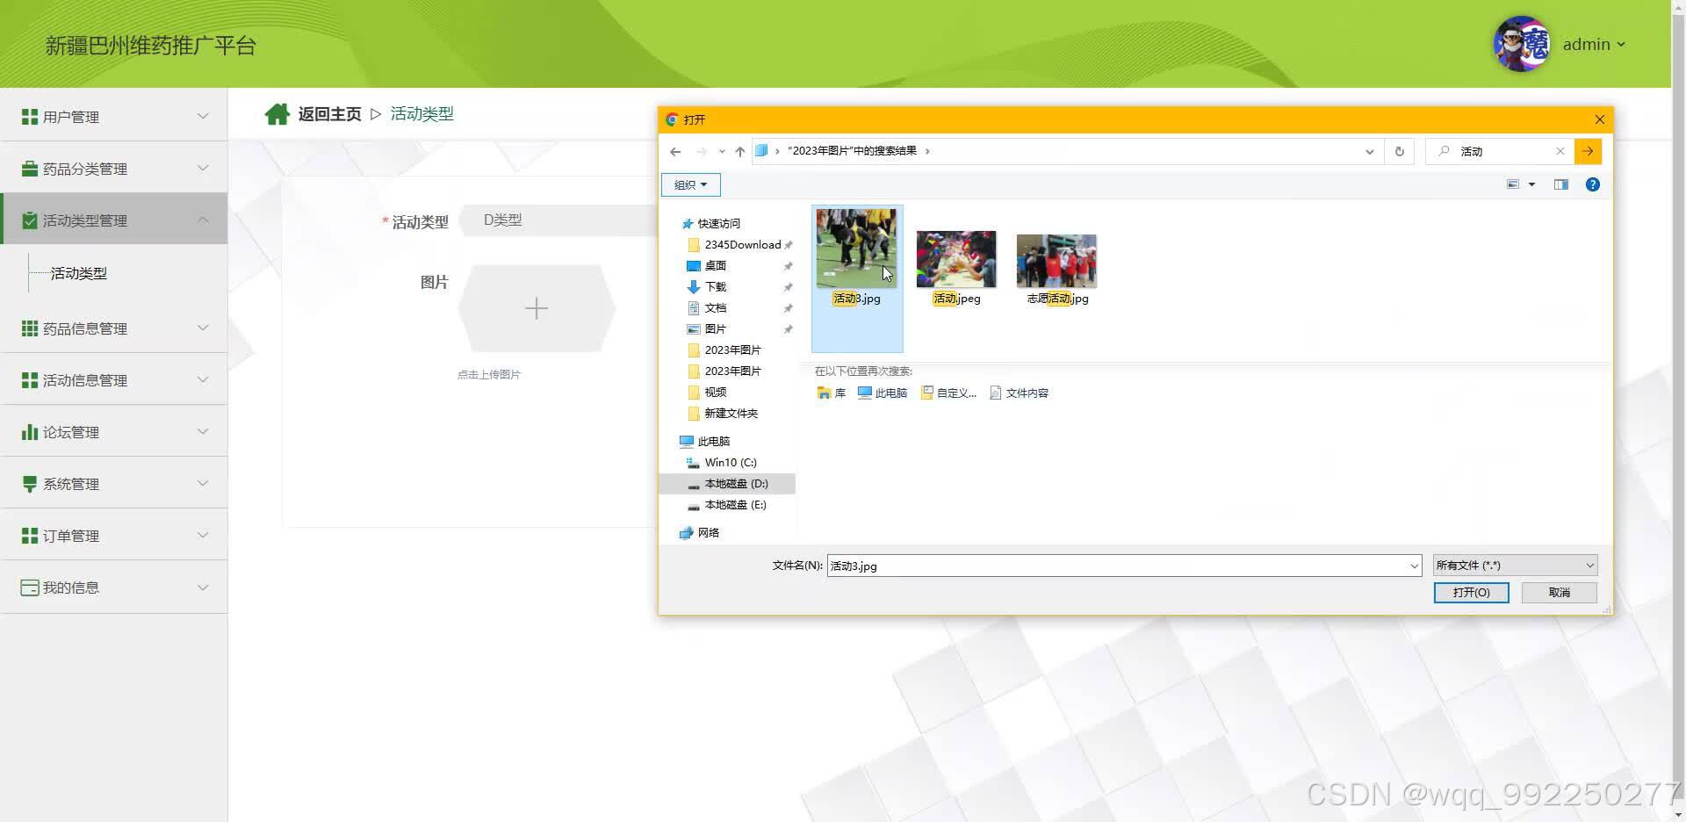Image resolution: width=1686 pixels, height=822 pixels.
Task: Click the plus icon to upload a picture
Action: pos(537,308)
